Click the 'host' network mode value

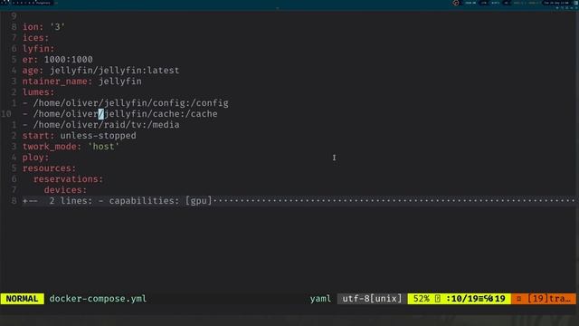[x=104, y=147]
